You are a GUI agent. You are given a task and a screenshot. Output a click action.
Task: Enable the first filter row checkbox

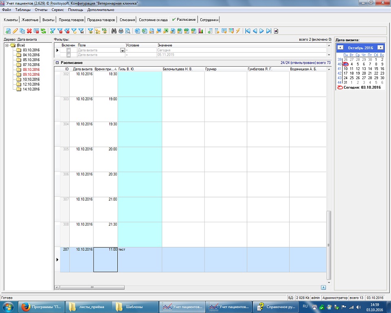point(68,50)
